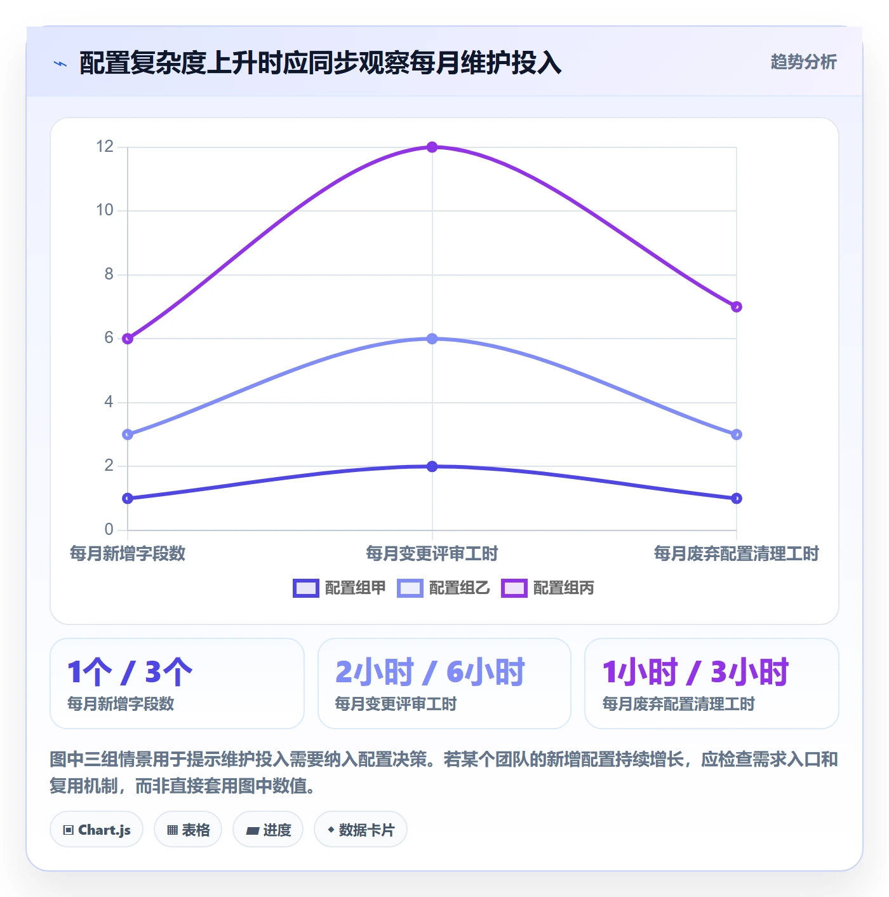
Task: Click the 配置组乙 point at 每月变更评审工时
Action: (x=432, y=339)
